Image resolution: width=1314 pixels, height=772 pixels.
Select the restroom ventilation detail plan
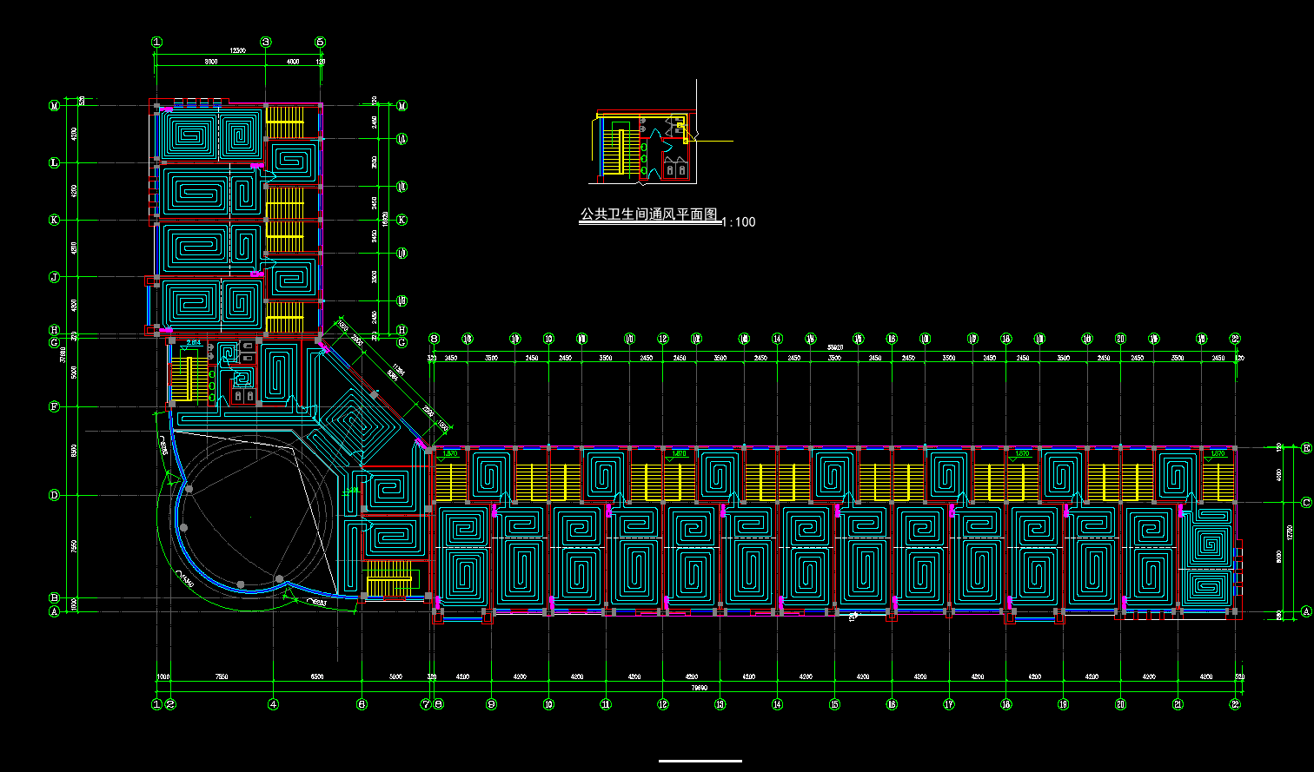tap(645, 147)
